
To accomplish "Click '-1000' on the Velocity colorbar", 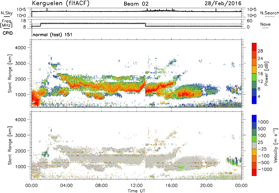I will pyautogui.click(x=265, y=169).
